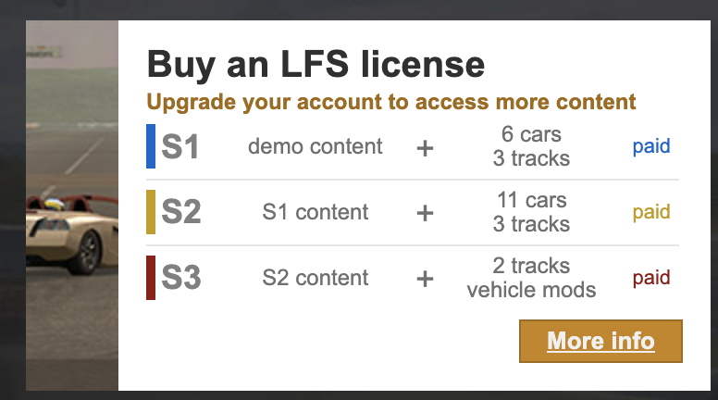Click '11 cars 3 tracks' text

(x=531, y=212)
